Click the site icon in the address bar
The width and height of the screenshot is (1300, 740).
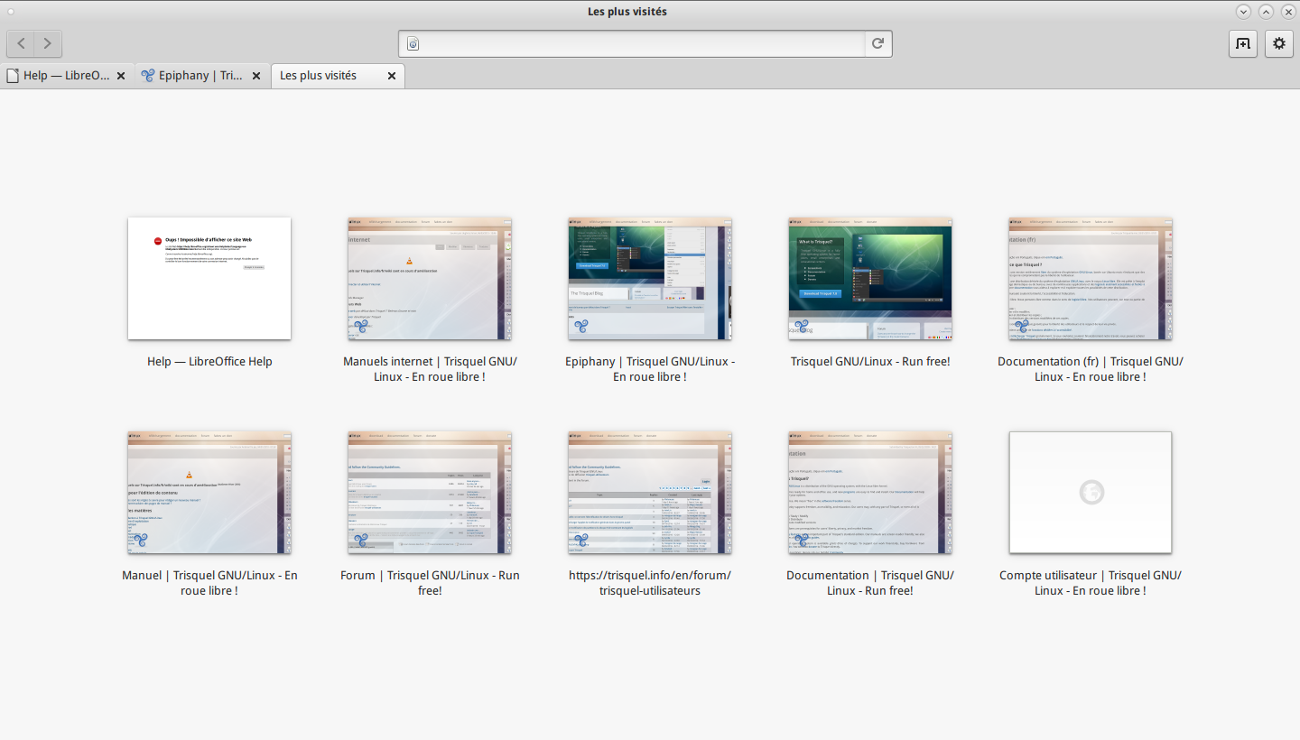point(413,43)
